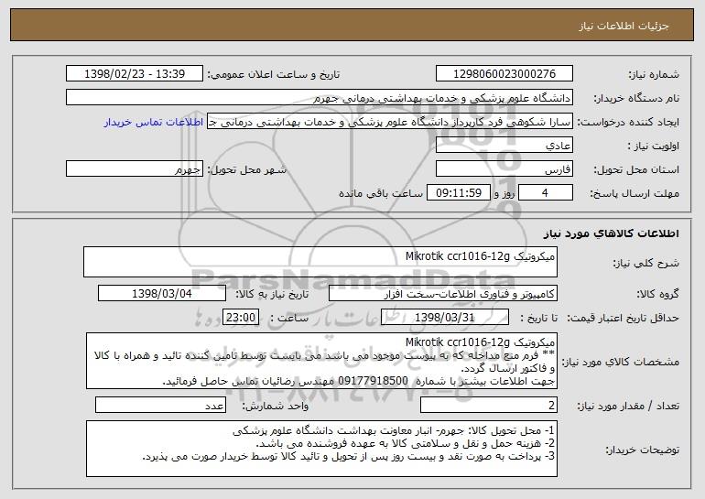Click the label مشخصات کالای مورد نیاز
The width and height of the screenshot is (705, 499).
[623, 362]
